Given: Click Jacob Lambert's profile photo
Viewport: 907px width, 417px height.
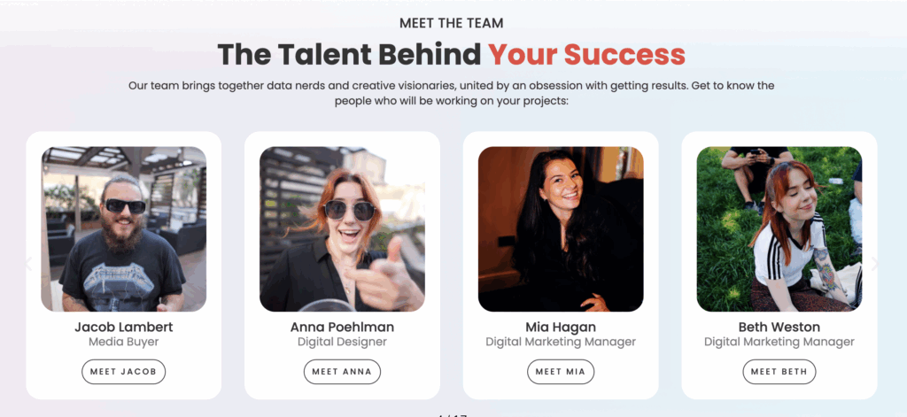Looking at the screenshot, I should click(124, 228).
